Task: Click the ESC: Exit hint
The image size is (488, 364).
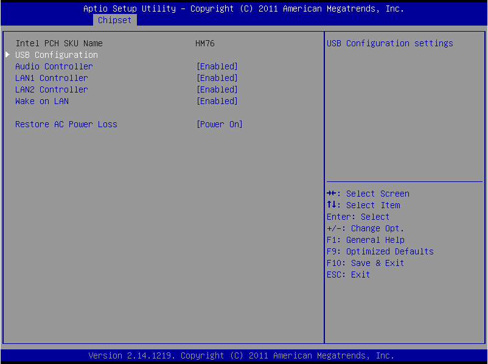Action: (x=348, y=275)
